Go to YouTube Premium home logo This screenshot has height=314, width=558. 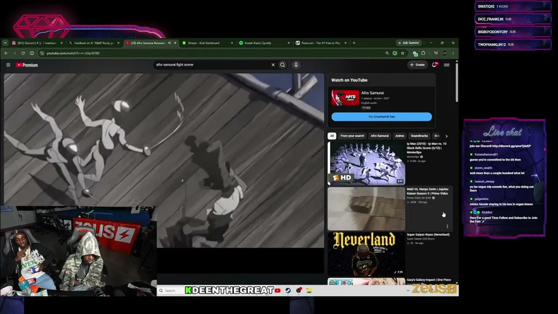point(27,65)
